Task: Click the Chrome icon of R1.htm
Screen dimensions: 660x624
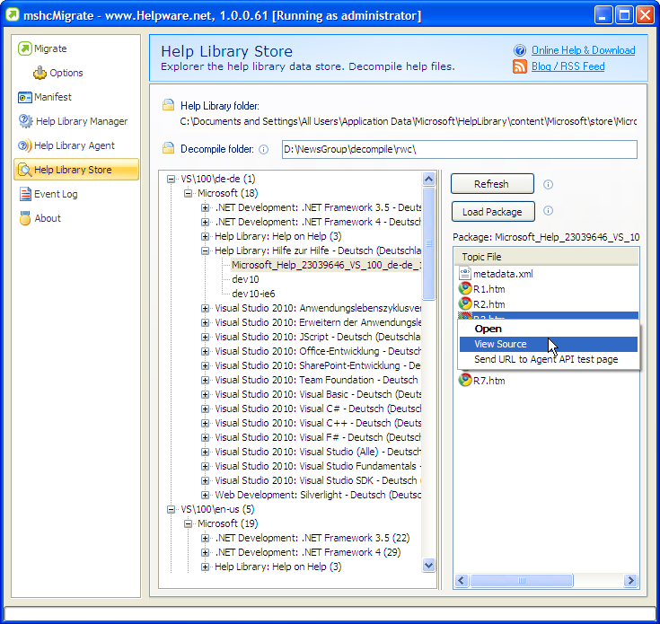Action: pyautogui.click(x=465, y=288)
